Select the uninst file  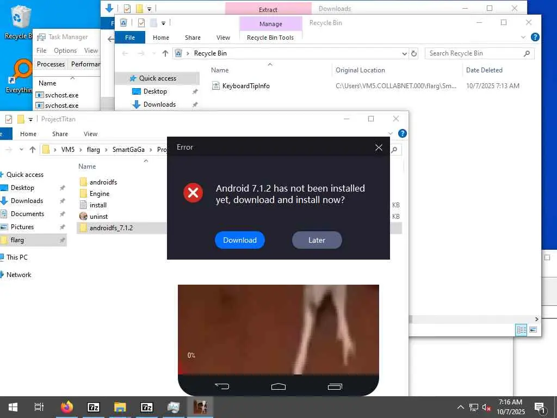pyautogui.click(x=98, y=217)
